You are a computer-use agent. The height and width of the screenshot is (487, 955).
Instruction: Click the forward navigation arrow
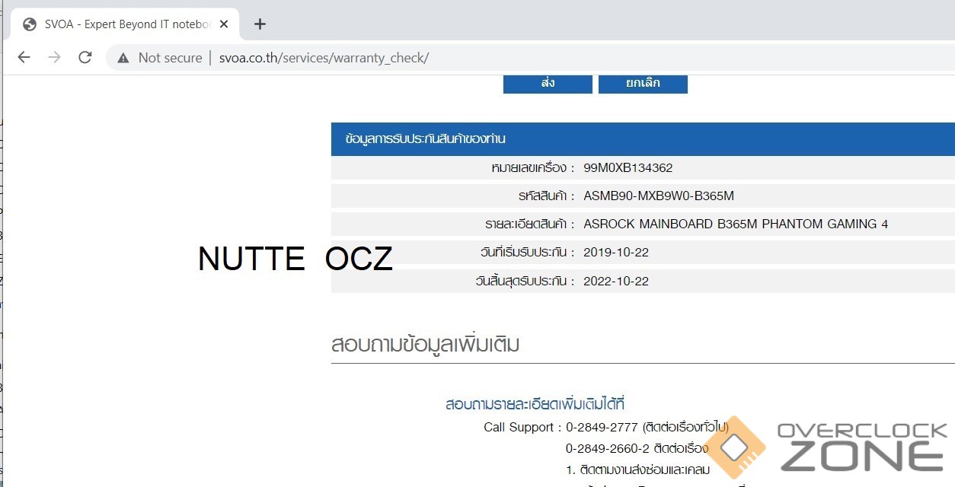click(x=54, y=58)
